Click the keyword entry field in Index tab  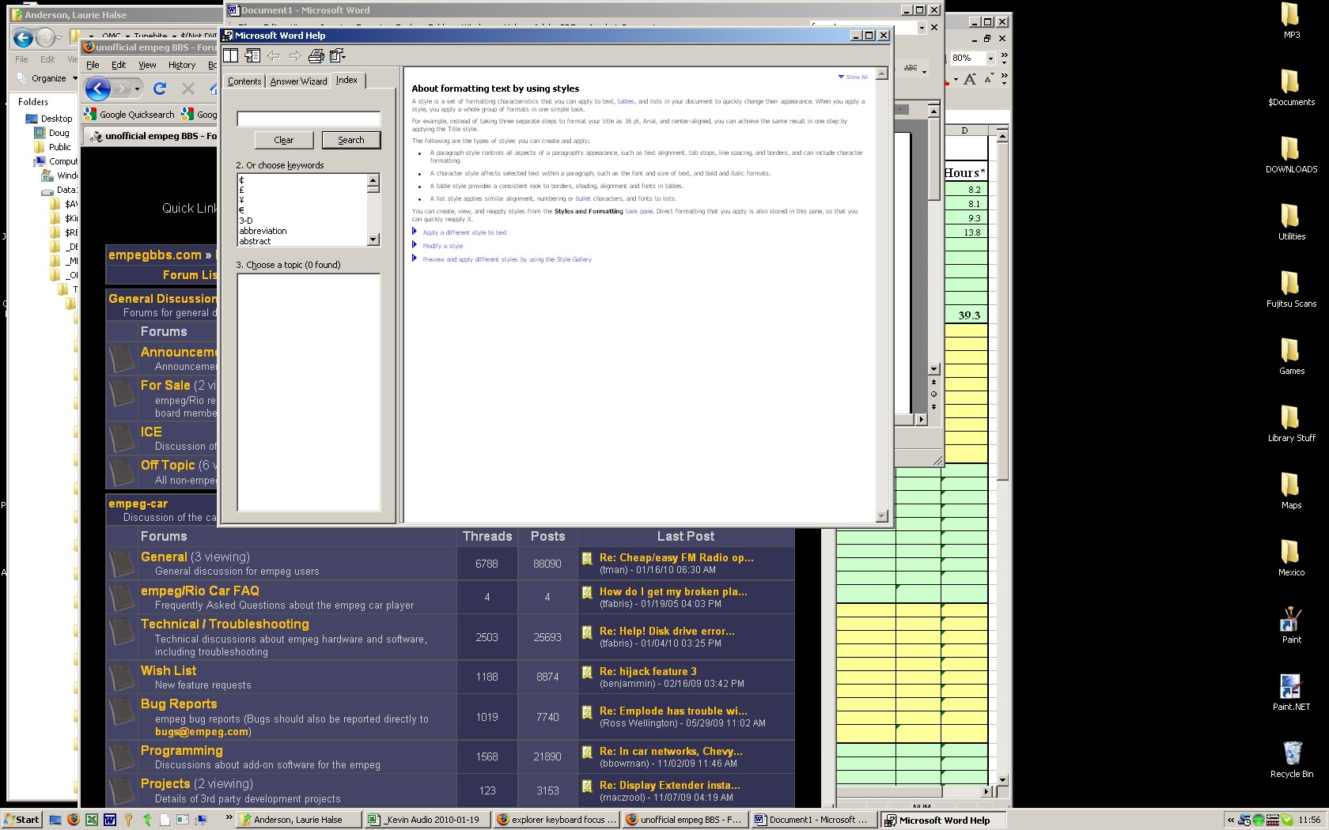(309, 119)
